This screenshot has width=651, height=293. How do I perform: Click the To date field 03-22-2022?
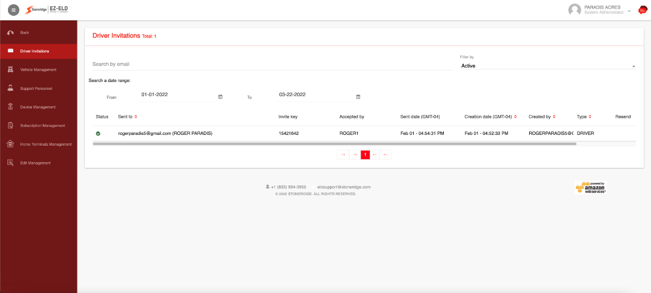(315, 94)
